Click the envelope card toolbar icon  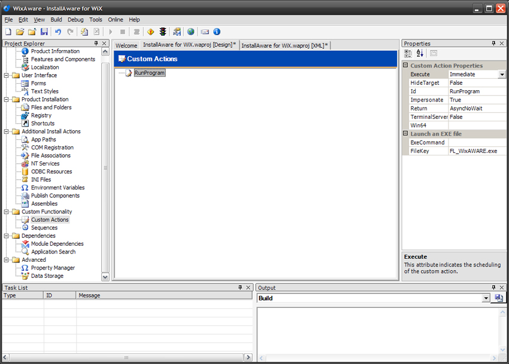pyautogui.click(x=205, y=32)
